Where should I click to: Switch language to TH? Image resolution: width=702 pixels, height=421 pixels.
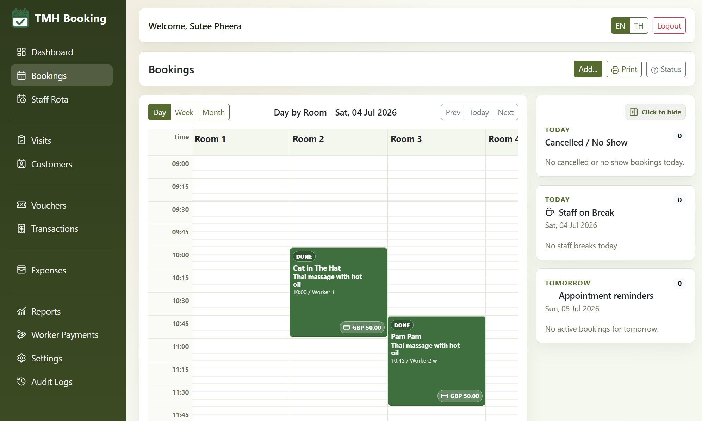click(x=639, y=26)
